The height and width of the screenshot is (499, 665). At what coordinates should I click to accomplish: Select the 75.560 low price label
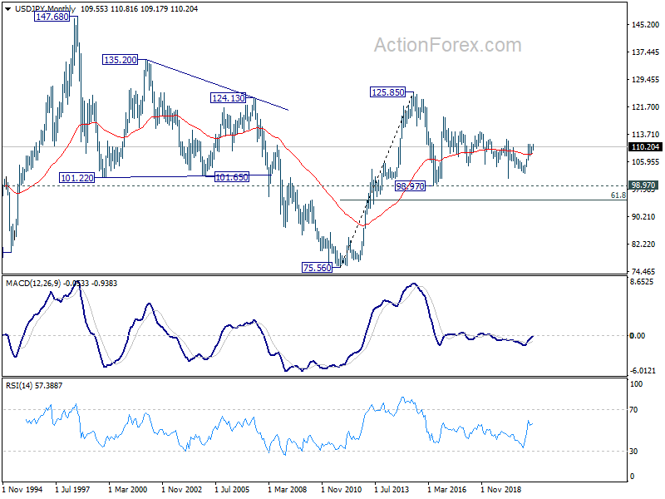click(x=318, y=267)
